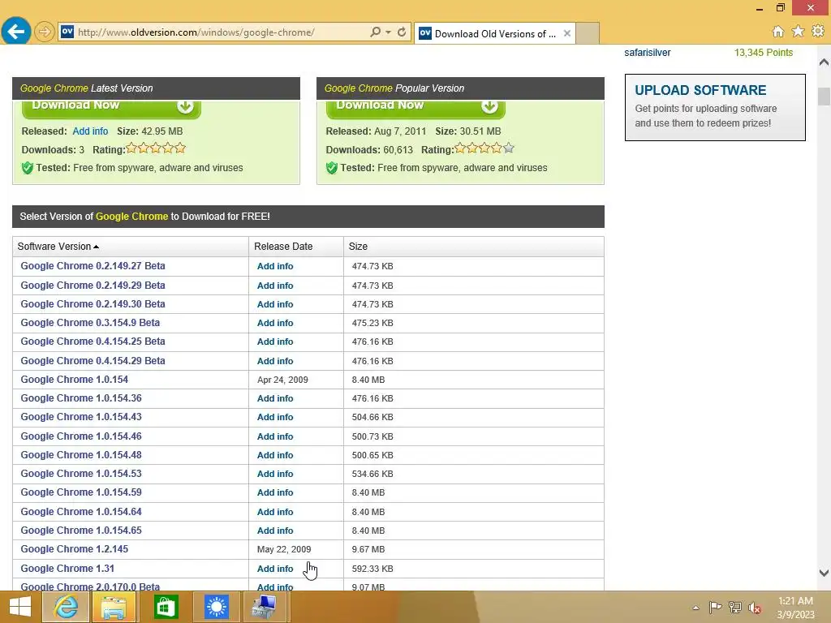Open Google Chrome 1.0.154.43 link

[81, 417]
